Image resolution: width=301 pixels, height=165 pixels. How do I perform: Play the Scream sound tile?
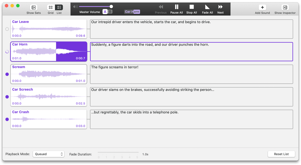tap(49, 74)
